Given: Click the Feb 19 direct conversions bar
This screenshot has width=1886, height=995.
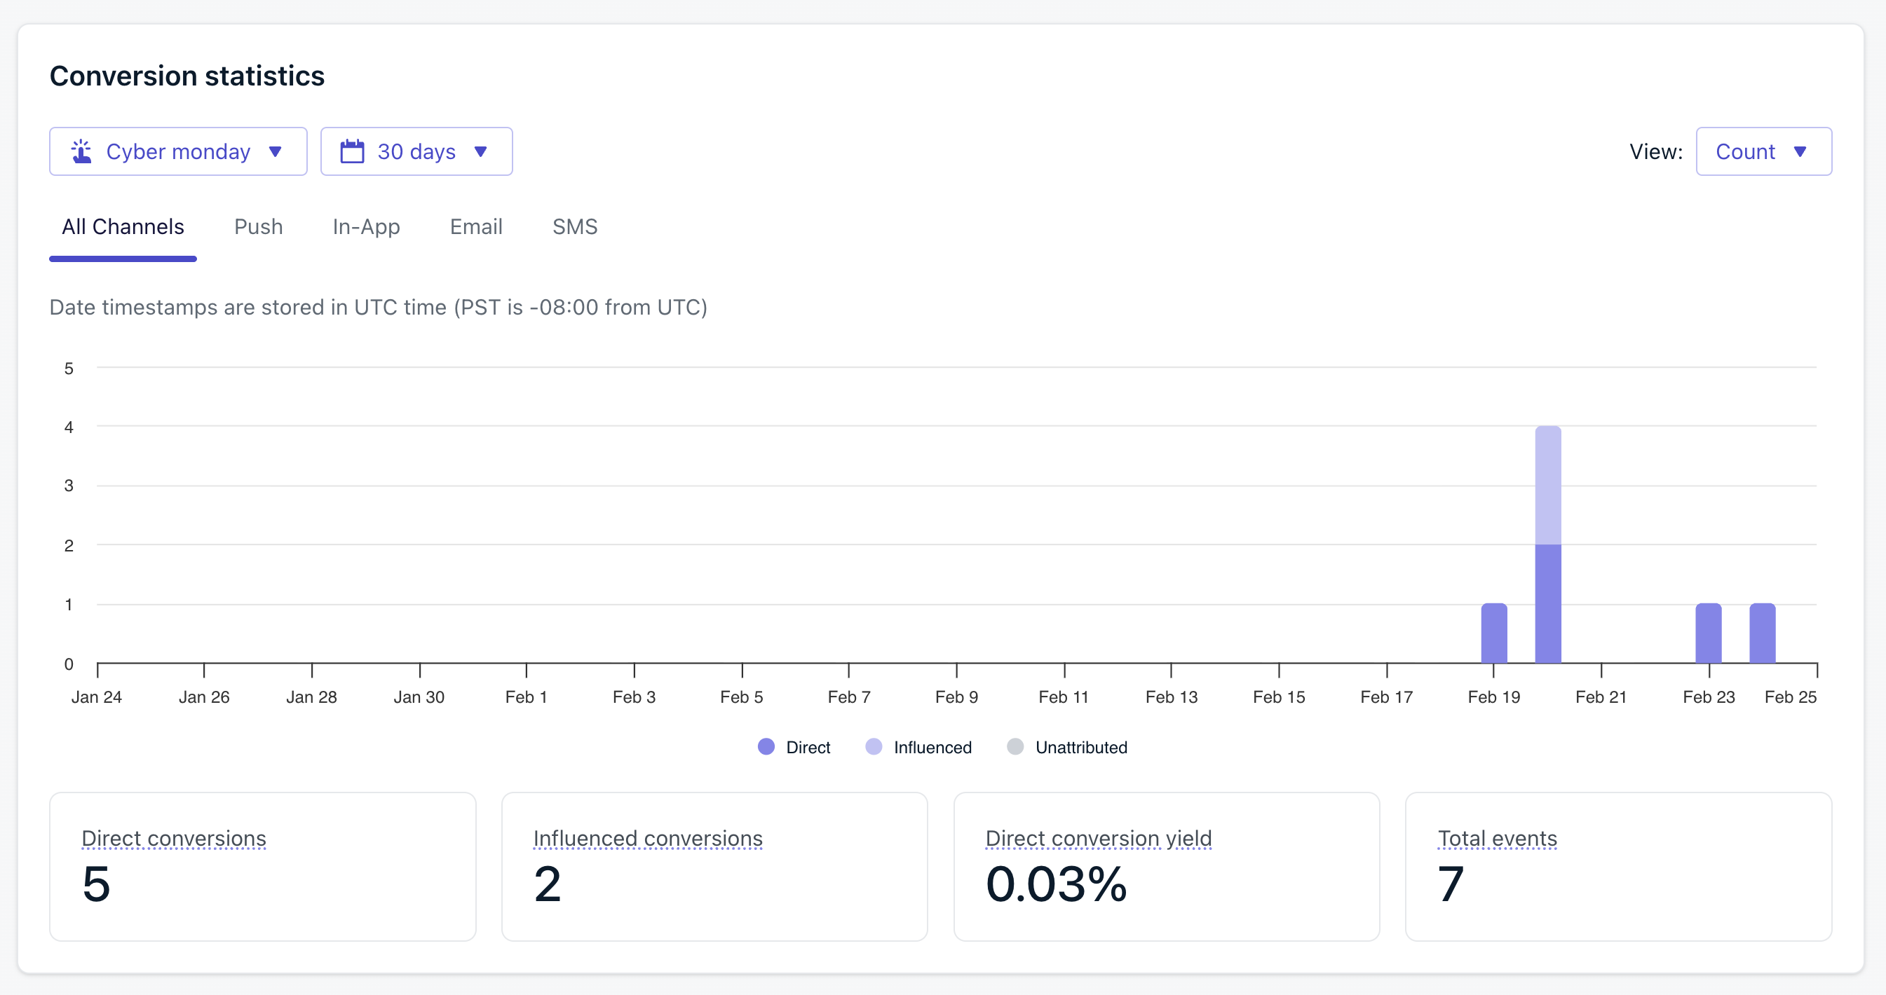Looking at the screenshot, I should point(1493,633).
